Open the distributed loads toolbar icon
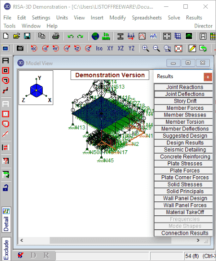This screenshot has height=261, width=216. pyautogui.click(x=131, y=36)
